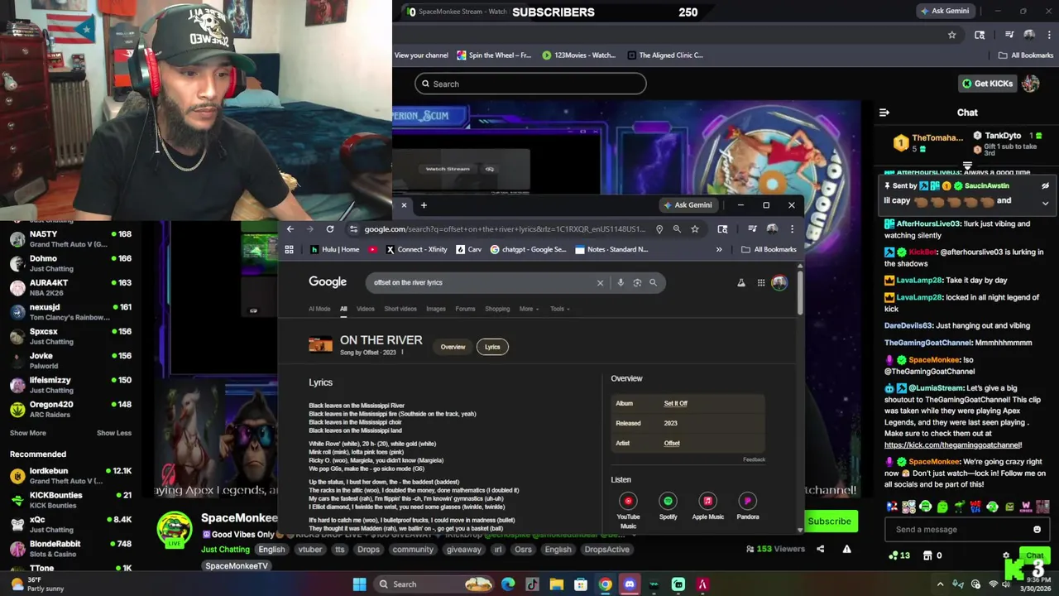Submit Google search magnifier icon
The width and height of the screenshot is (1059, 596).
(x=653, y=282)
